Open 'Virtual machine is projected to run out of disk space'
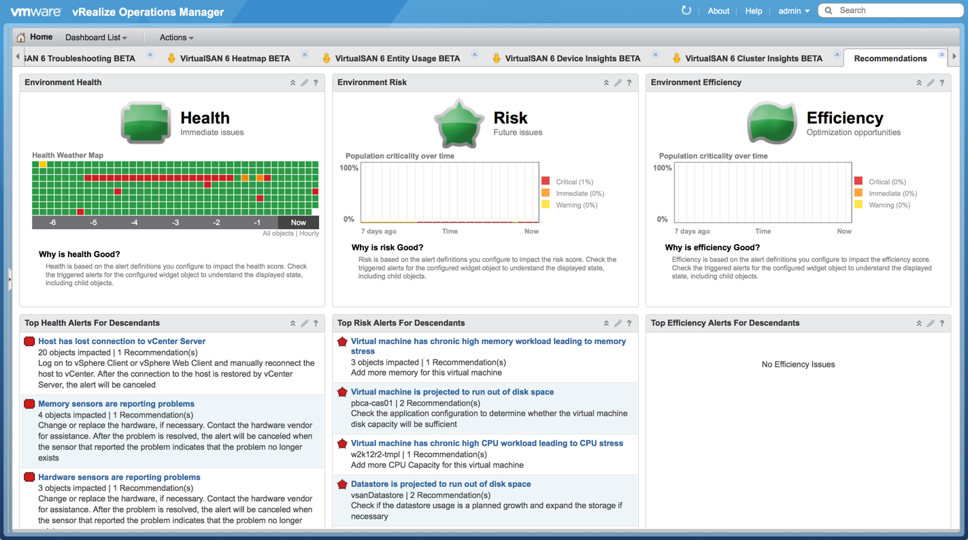Screen dimensions: 968x540 (x=452, y=392)
